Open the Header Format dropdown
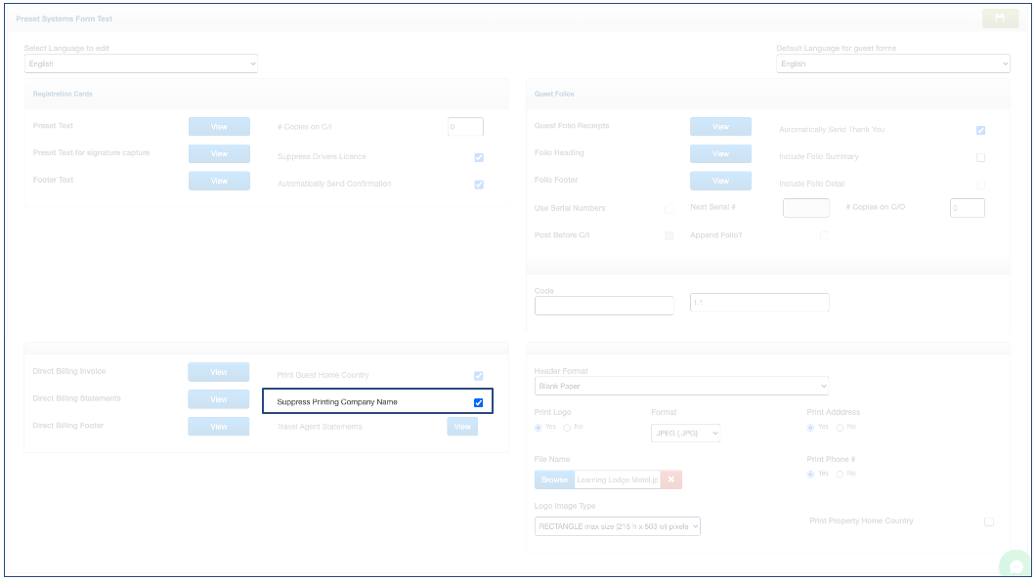Screen dimensions: 1036x581 pos(681,386)
